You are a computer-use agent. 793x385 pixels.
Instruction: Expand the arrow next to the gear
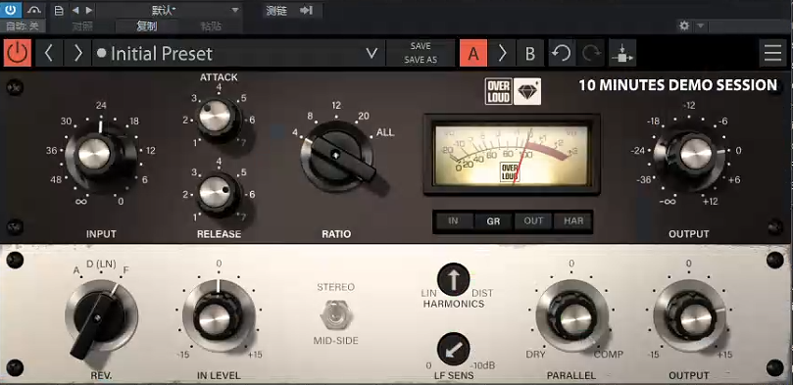coord(701,25)
